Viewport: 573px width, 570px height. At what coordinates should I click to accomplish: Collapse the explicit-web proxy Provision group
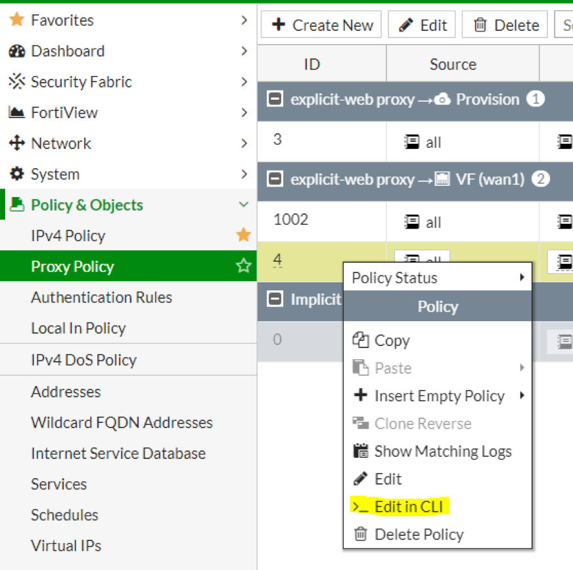[x=275, y=99]
